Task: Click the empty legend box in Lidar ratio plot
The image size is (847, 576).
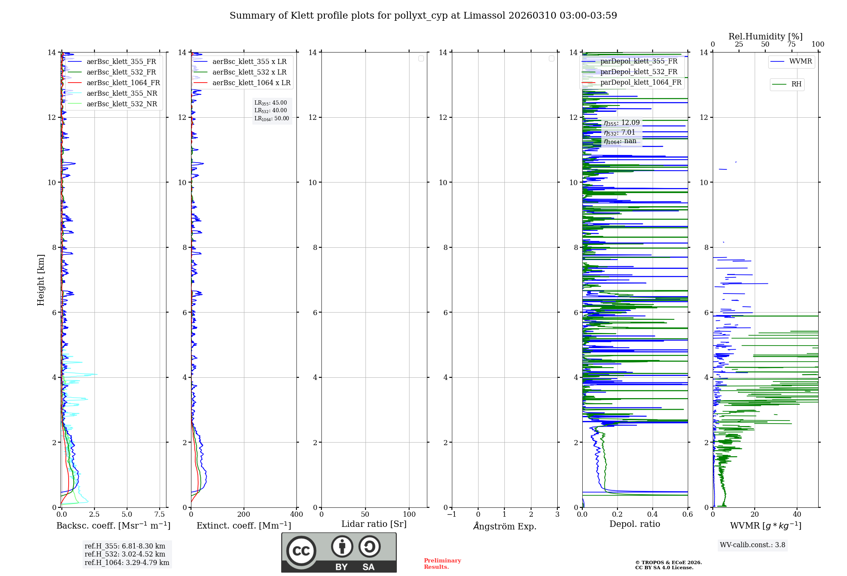Action: pyautogui.click(x=421, y=58)
